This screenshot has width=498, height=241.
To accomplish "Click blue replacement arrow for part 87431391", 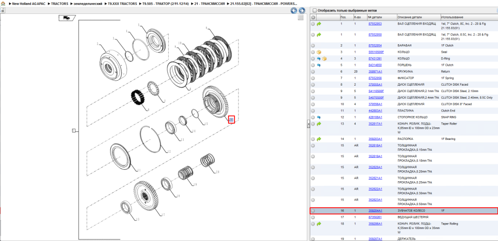I will tap(319, 59).
